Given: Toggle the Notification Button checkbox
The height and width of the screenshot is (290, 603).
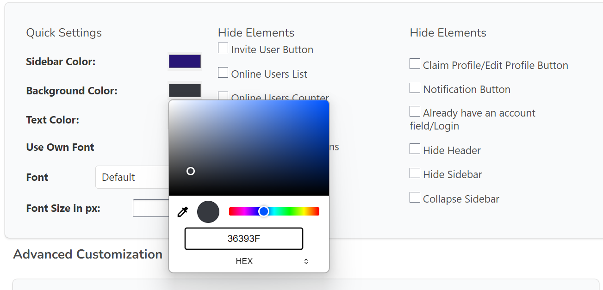Looking at the screenshot, I should click(415, 88).
